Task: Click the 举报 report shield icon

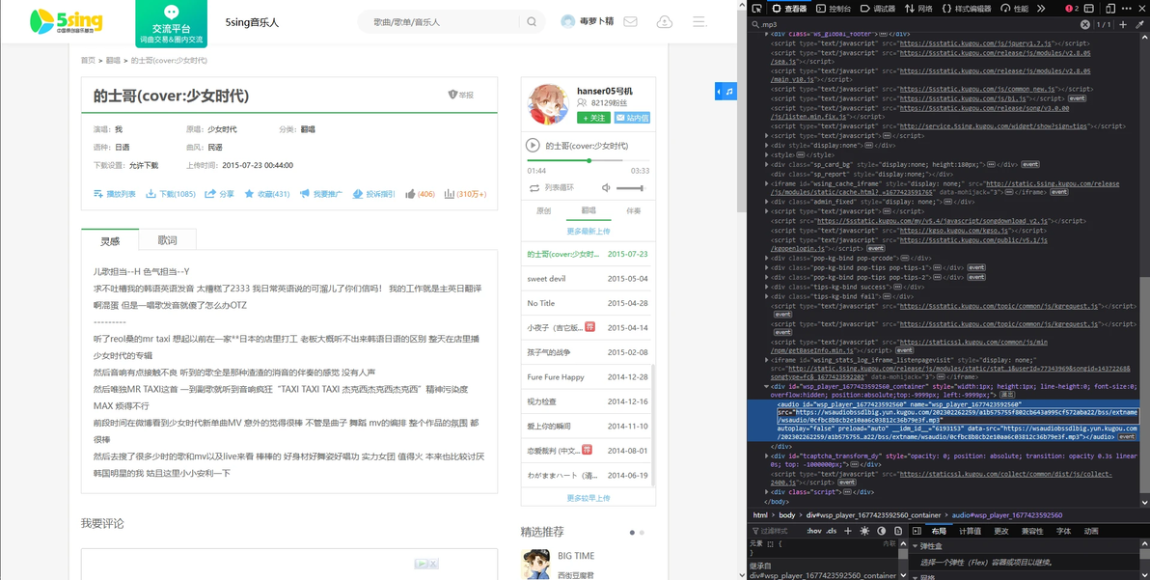Action: pyautogui.click(x=452, y=95)
